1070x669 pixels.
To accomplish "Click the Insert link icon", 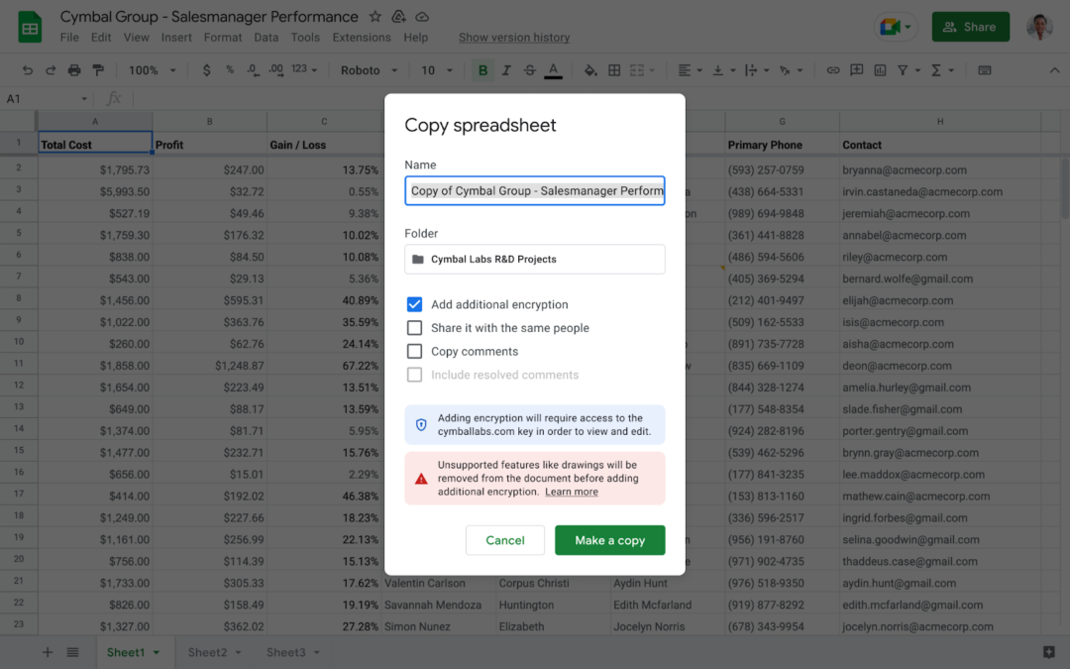I will (x=833, y=70).
